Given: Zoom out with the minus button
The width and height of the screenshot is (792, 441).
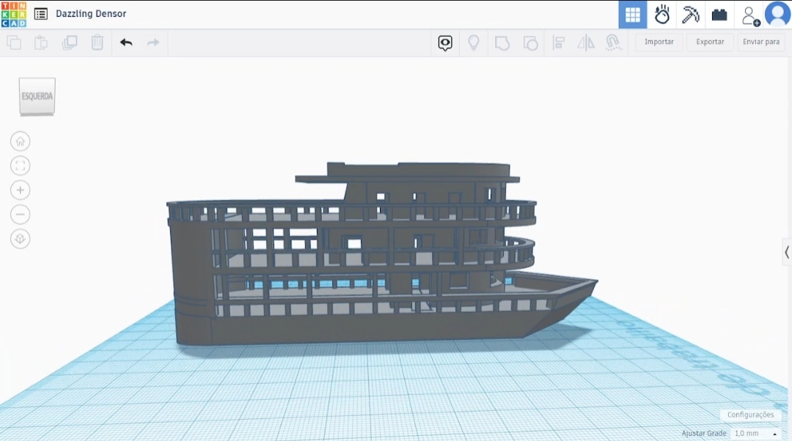Looking at the screenshot, I should [21, 215].
